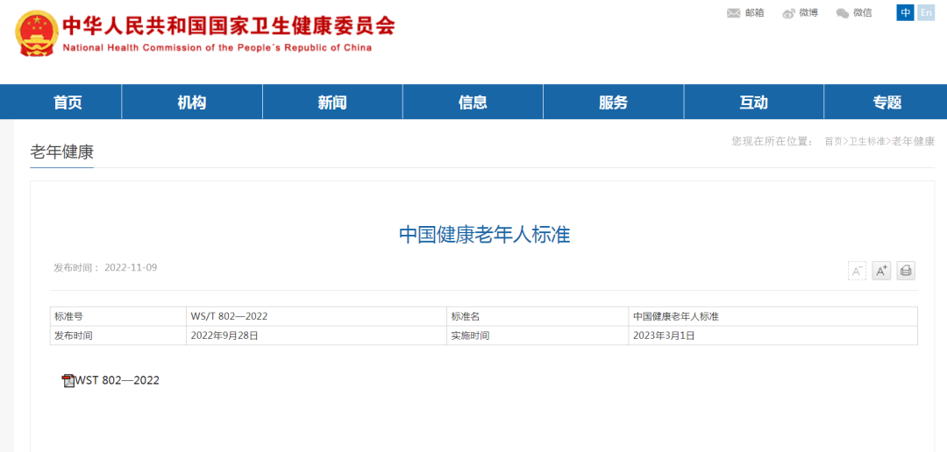Click the PDF icon beside WST 802—2022

(68, 380)
